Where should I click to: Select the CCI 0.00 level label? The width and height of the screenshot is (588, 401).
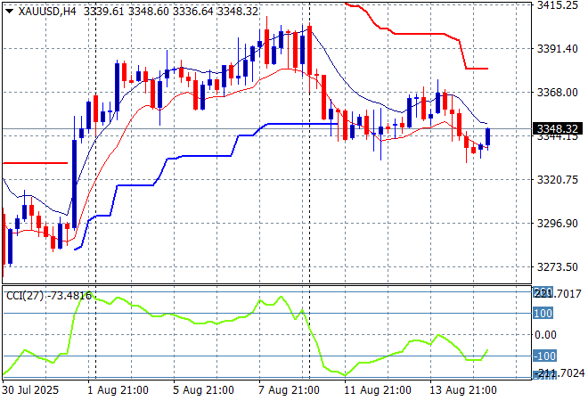545,334
